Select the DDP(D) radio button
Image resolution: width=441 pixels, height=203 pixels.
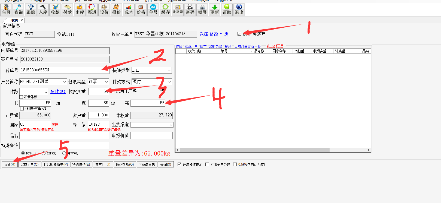click(x=44, y=153)
